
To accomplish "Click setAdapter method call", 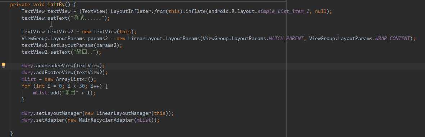I will [50, 120].
